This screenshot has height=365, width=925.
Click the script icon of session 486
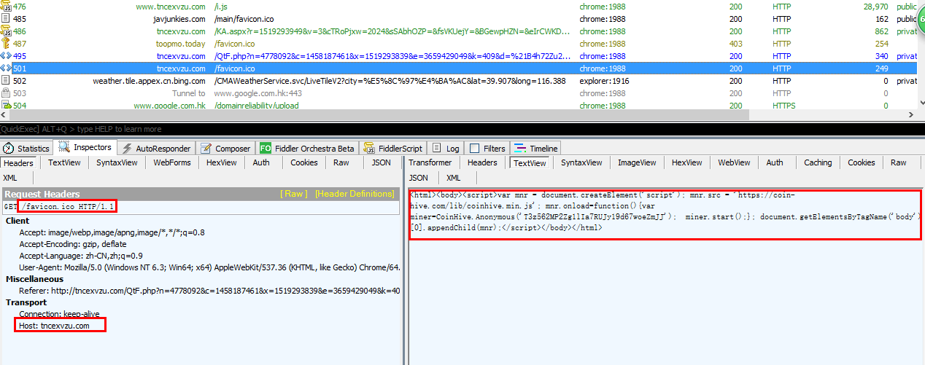click(x=6, y=31)
